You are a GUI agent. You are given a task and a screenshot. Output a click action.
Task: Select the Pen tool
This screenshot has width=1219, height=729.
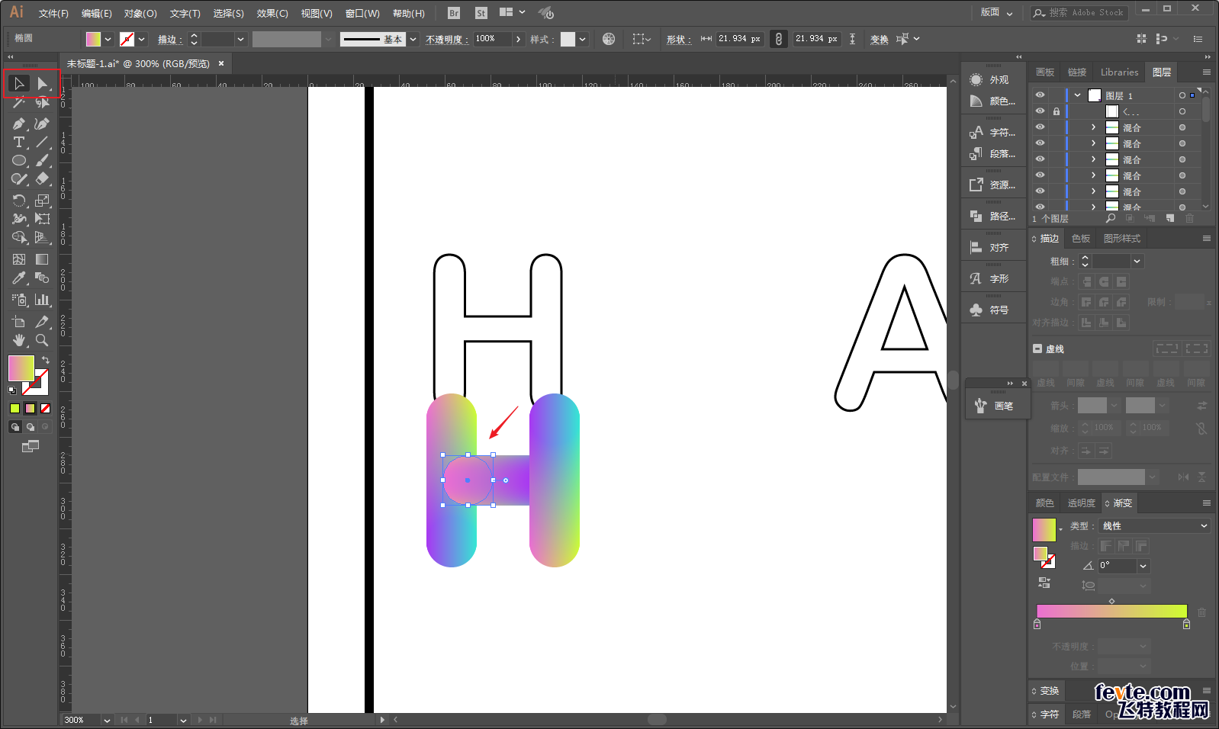(19, 124)
